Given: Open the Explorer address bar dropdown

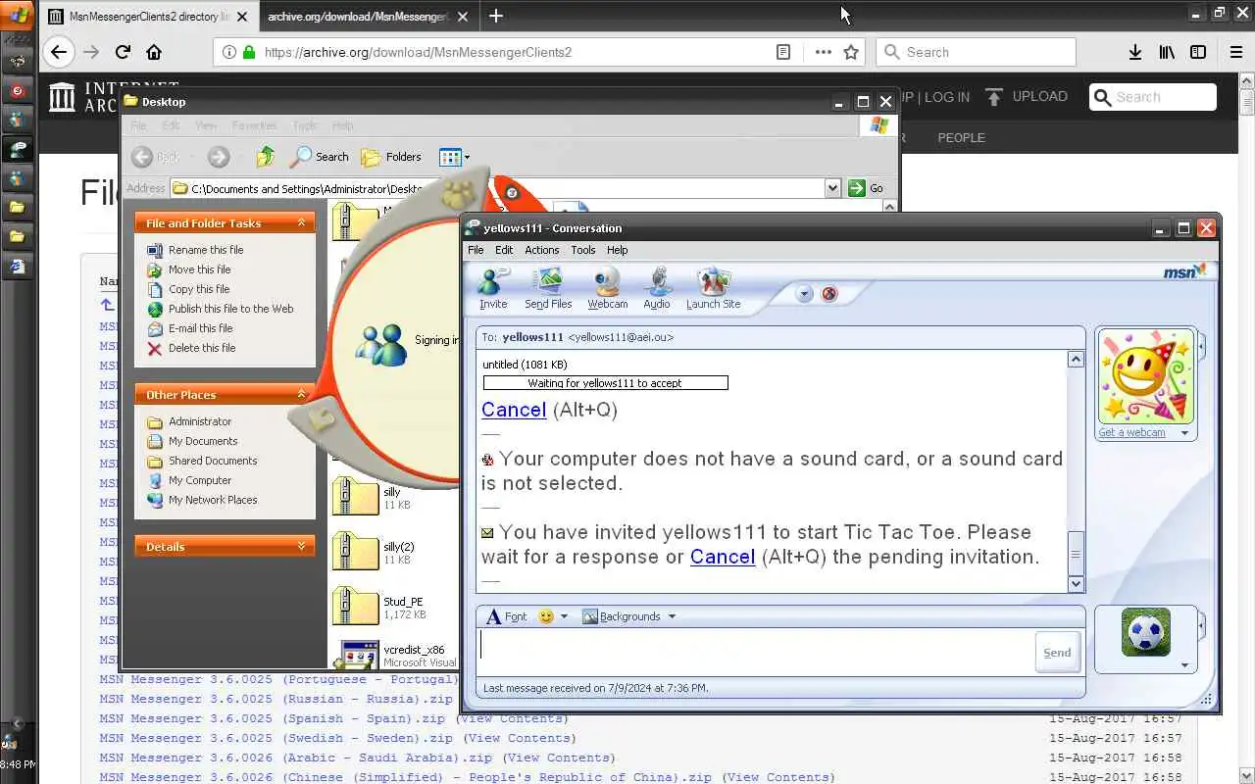Looking at the screenshot, I should [x=832, y=188].
